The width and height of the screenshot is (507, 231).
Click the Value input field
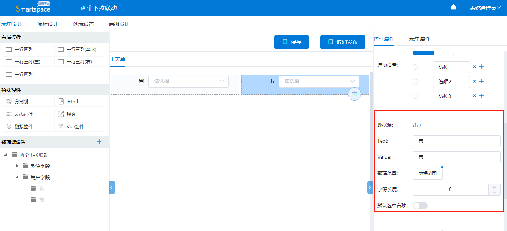[x=456, y=157]
